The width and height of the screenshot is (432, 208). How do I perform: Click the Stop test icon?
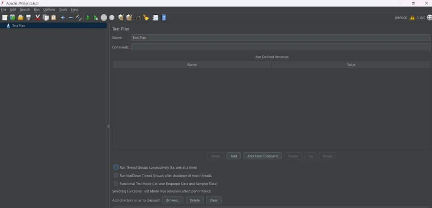(104, 18)
